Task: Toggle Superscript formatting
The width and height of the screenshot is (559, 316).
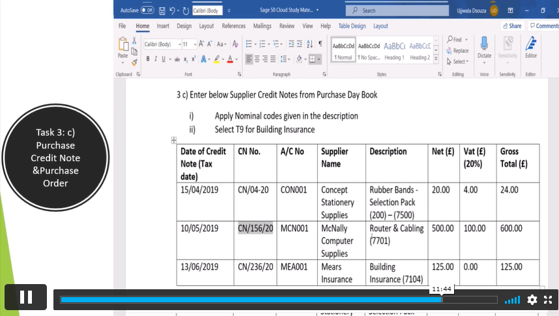Action: click(193, 59)
